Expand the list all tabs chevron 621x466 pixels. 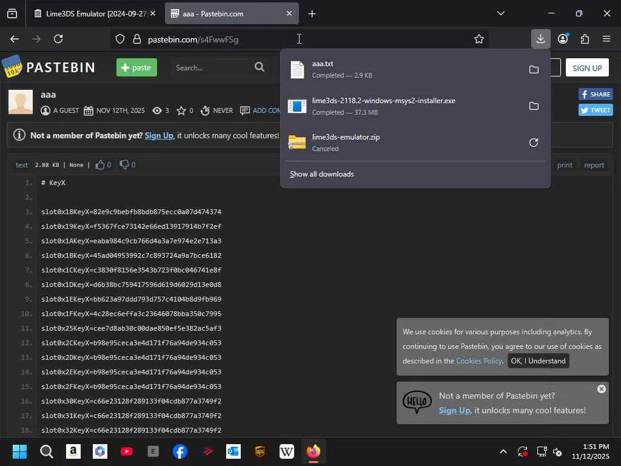(x=500, y=13)
